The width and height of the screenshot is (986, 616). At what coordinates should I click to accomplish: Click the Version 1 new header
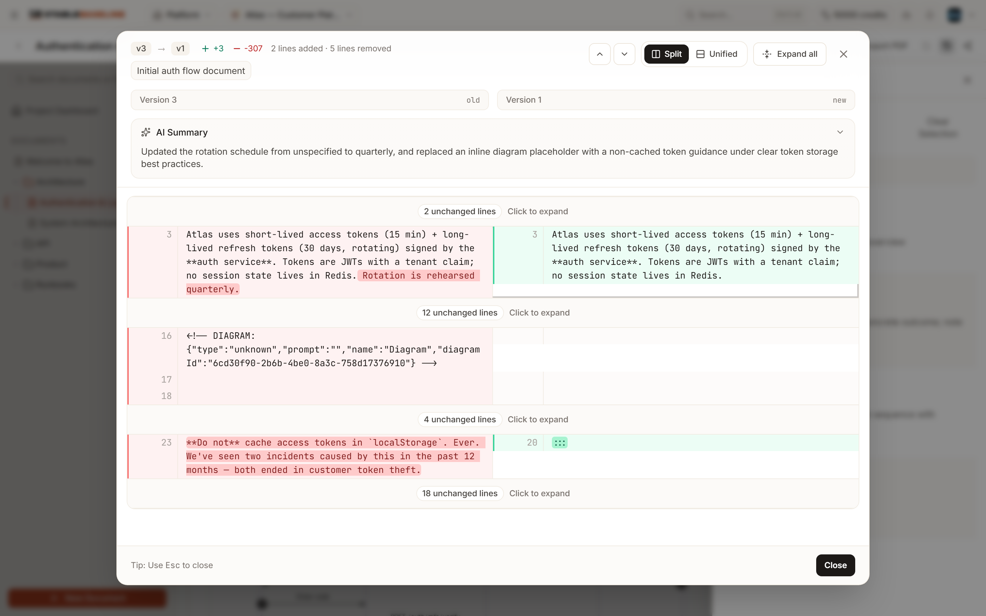(x=676, y=100)
